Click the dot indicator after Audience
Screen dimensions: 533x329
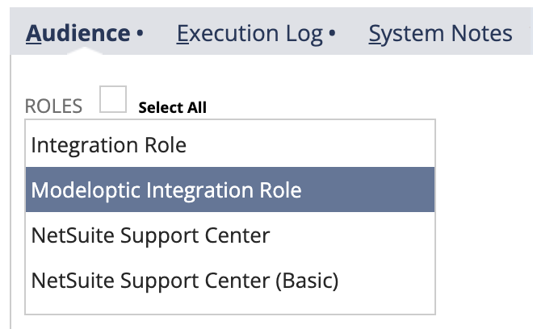tap(140, 35)
